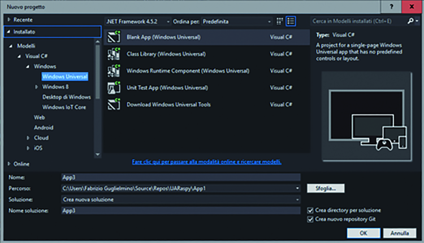Open the .NET Framework version dropdown
Image resolution: width=424 pixels, height=243 pixels.
[x=138, y=21]
